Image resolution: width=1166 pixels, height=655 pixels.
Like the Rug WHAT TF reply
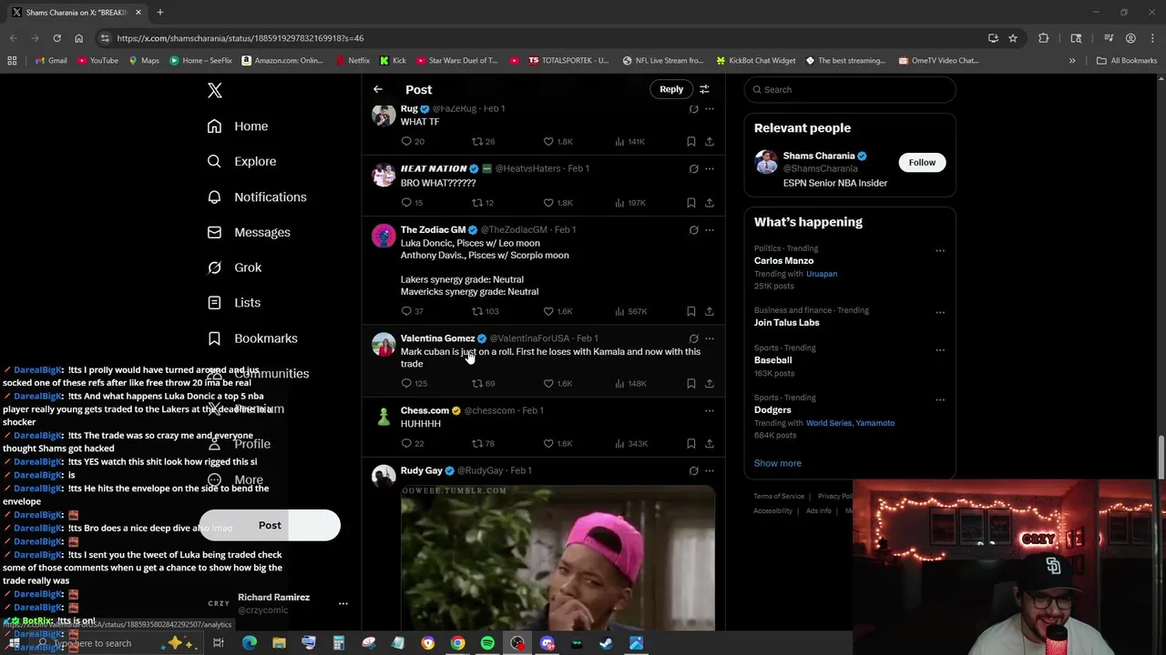click(548, 141)
